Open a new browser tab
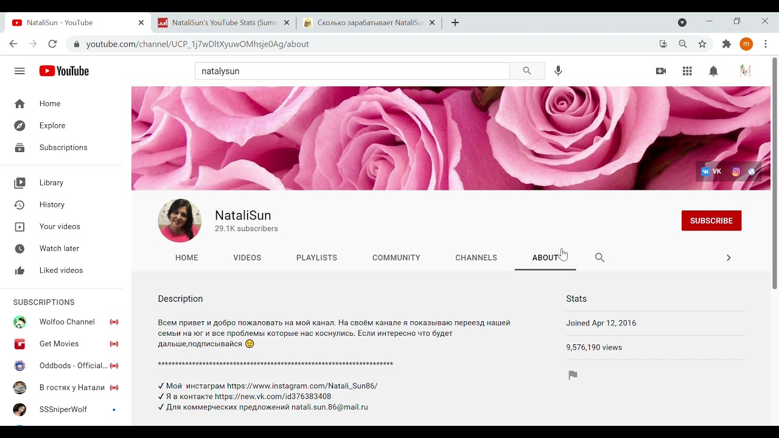The width and height of the screenshot is (779, 438). pyautogui.click(x=455, y=23)
